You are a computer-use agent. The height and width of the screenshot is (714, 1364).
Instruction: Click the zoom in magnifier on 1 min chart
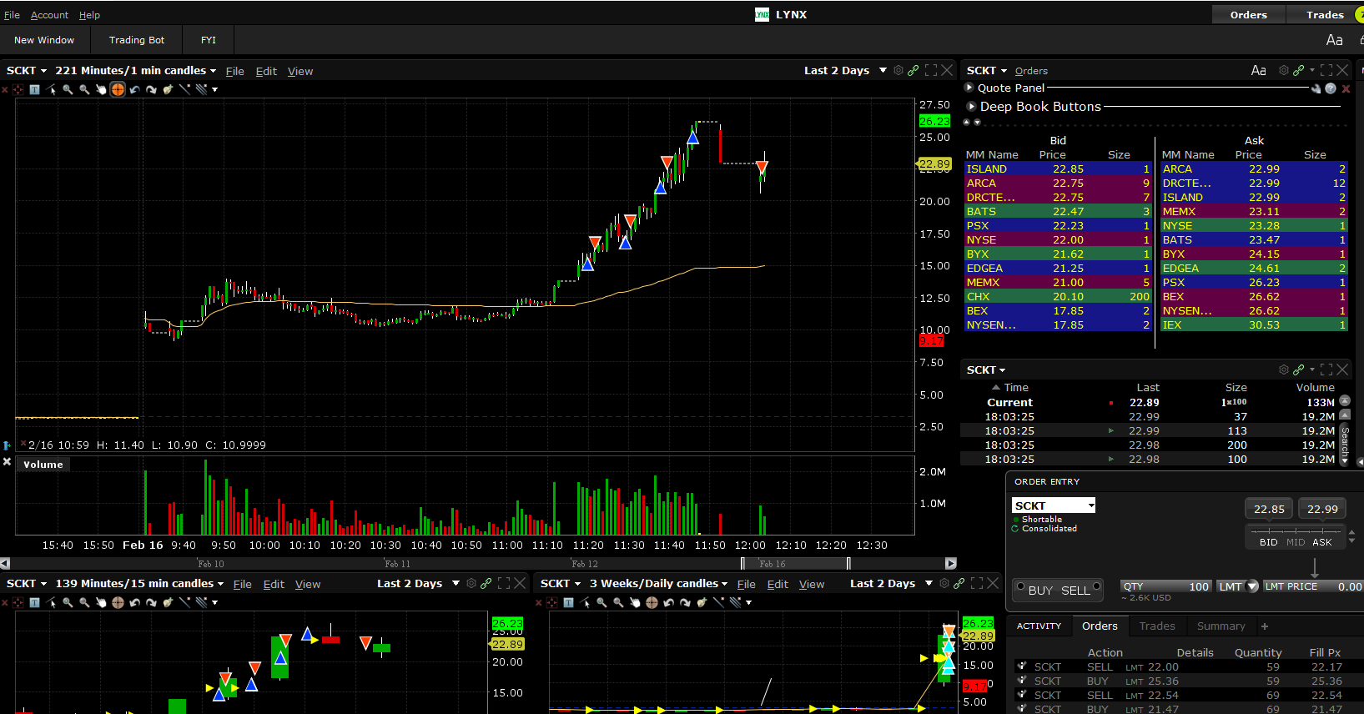(68, 89)
